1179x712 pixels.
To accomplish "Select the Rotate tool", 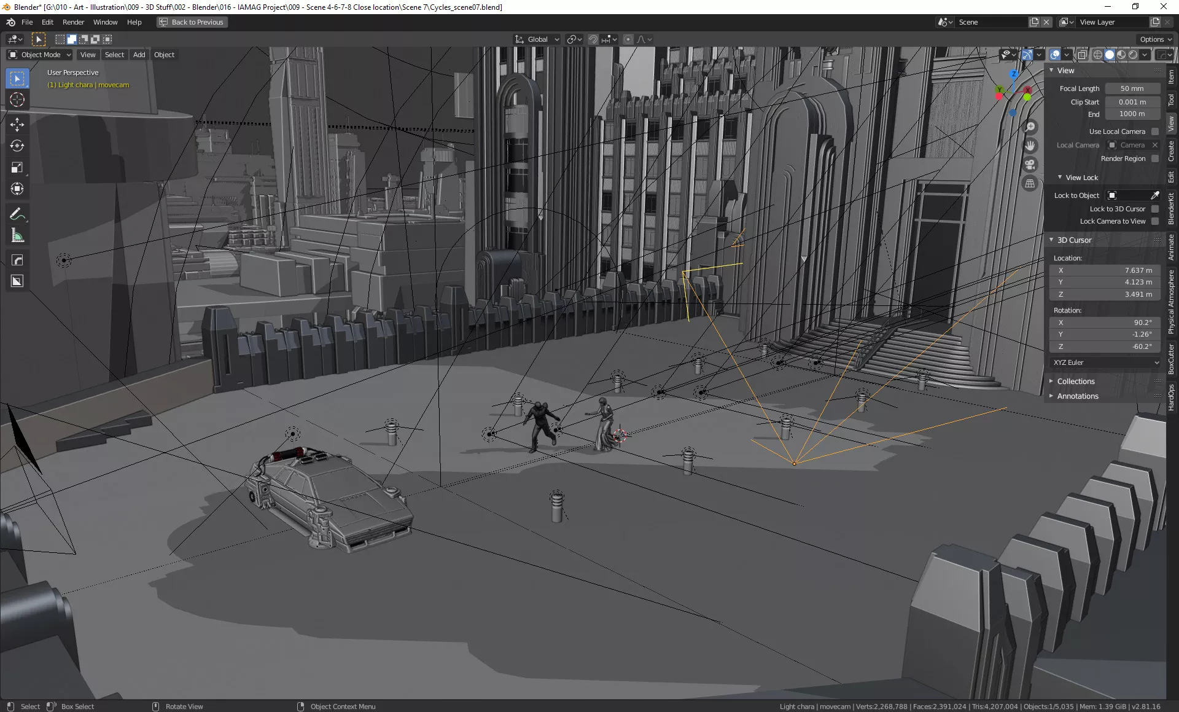I will pos(17,146).
